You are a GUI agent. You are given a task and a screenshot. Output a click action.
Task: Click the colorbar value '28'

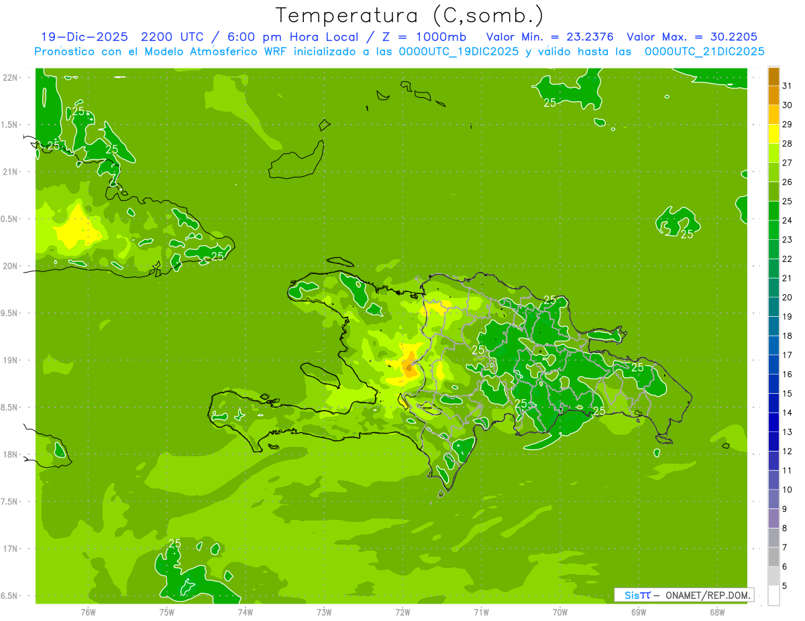point(788,143)
